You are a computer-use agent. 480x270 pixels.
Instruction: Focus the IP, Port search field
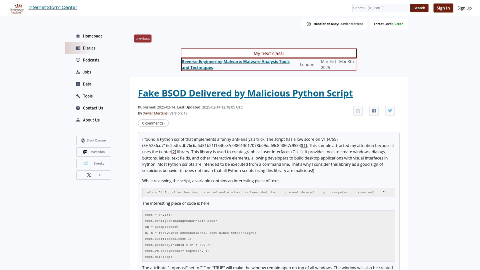pyautogui.click(x=381, y=8)
